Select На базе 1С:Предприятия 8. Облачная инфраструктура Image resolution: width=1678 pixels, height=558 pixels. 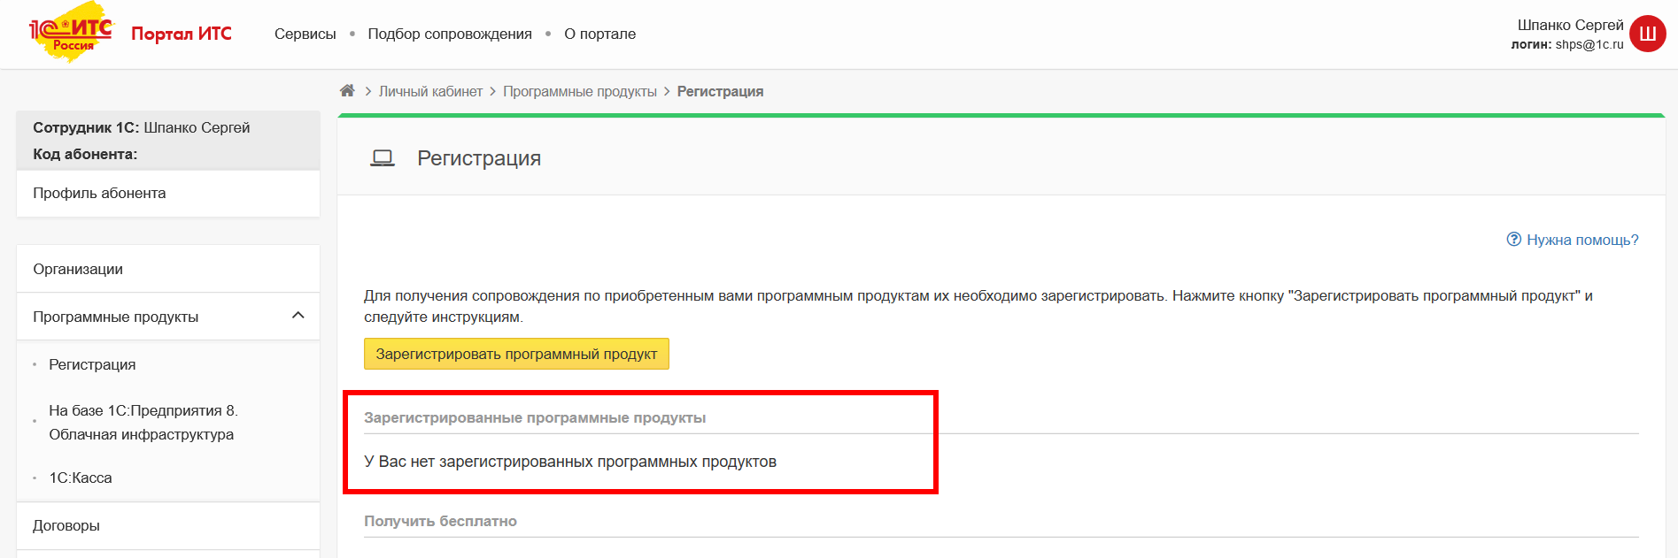pyautogui.click(x=142, y=422)
